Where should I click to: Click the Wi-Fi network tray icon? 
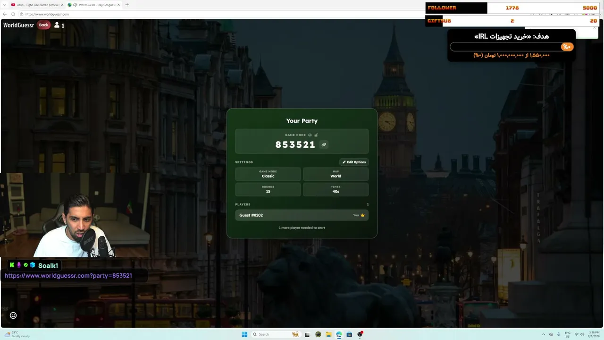pyautogui.click(x=576, y=334)
